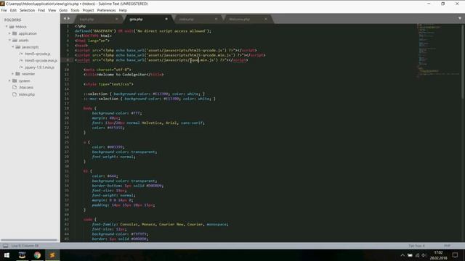Expand the application folder arrow
The width and height of the screenshot is (465, 261).
tap(9, 33)
